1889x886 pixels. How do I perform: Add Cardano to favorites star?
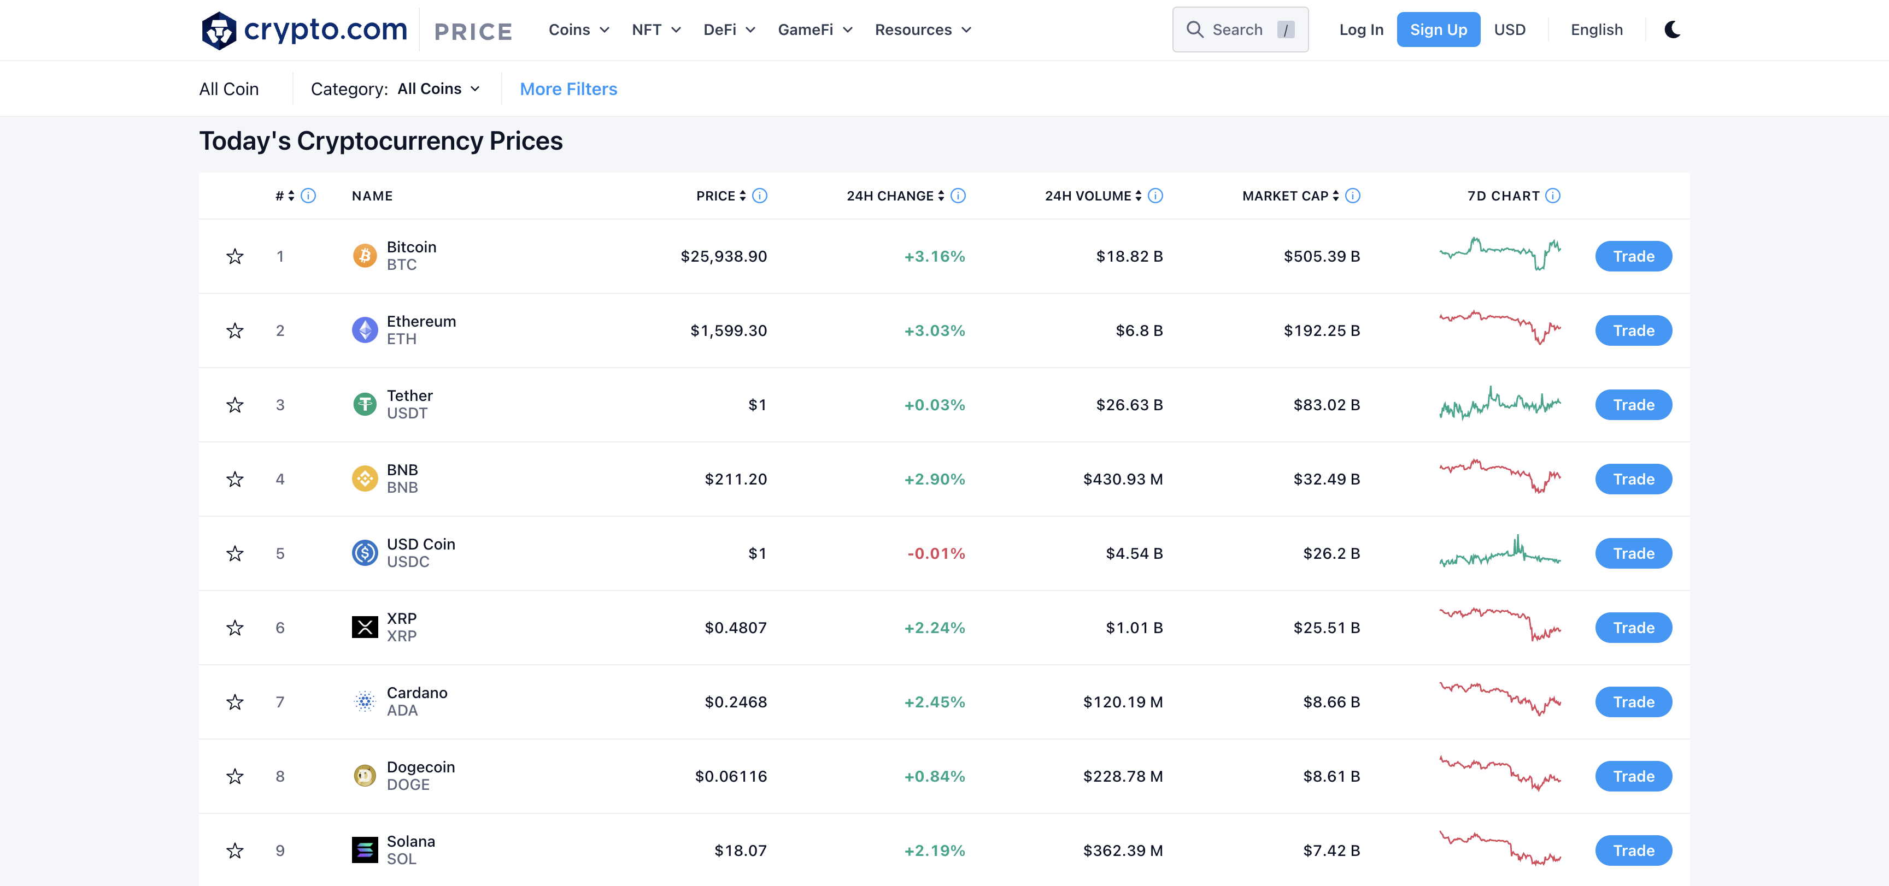(234, 702)
